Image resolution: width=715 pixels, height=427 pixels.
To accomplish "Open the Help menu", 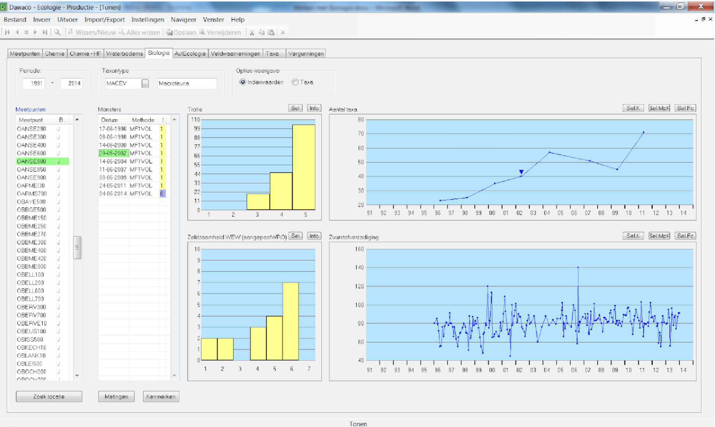I will (238, 20).
